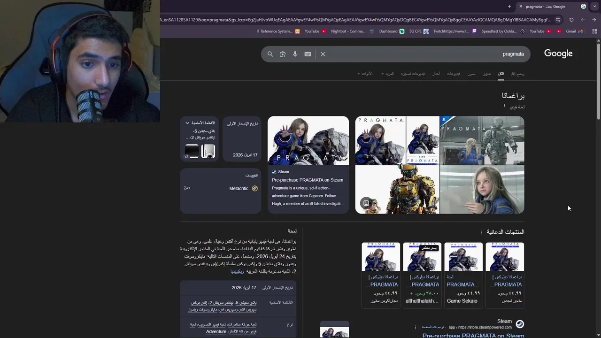Screen dimensions: 601x338
Task: Switch to the فيديوهات قصيرة short videos tab
Action: pyautogui.click(x=413, y=74)
